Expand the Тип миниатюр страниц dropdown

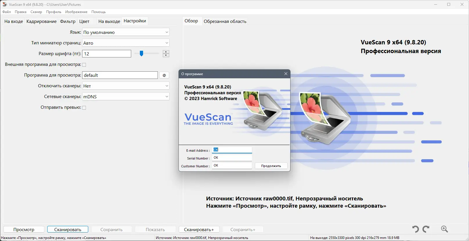(126, 43)
